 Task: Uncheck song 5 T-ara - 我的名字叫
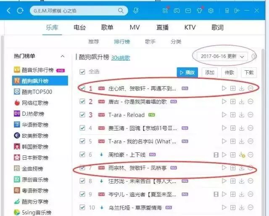[x=82, y=141]
